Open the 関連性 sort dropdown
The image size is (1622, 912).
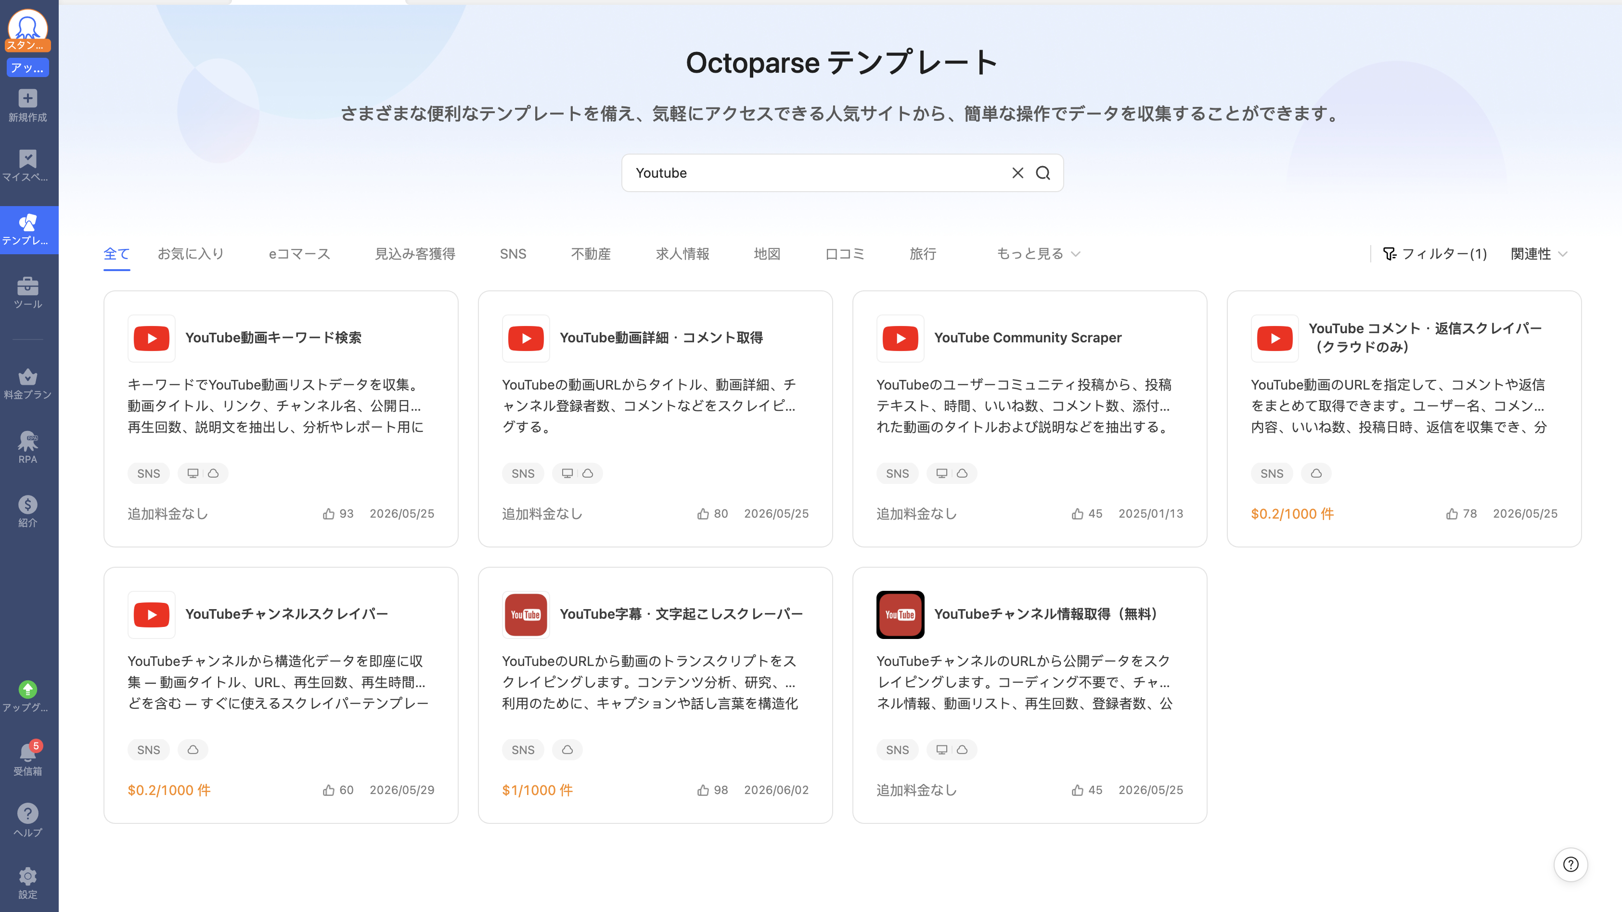pyautogui.click(x=1539, y=254)
